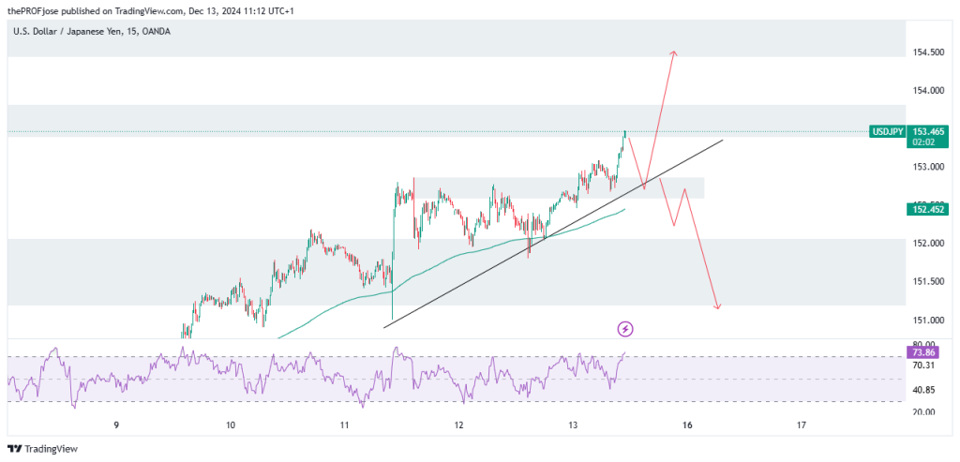Click date 10 on the time axis
Image resolution: width=960 pixels, height=462 pixels.
(231, 425)
